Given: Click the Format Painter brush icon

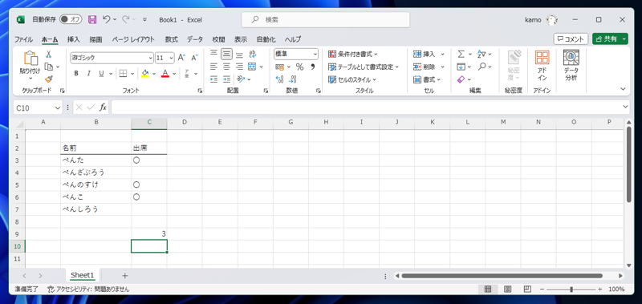Looking at the screenshot, I should [x=48, y=79].
